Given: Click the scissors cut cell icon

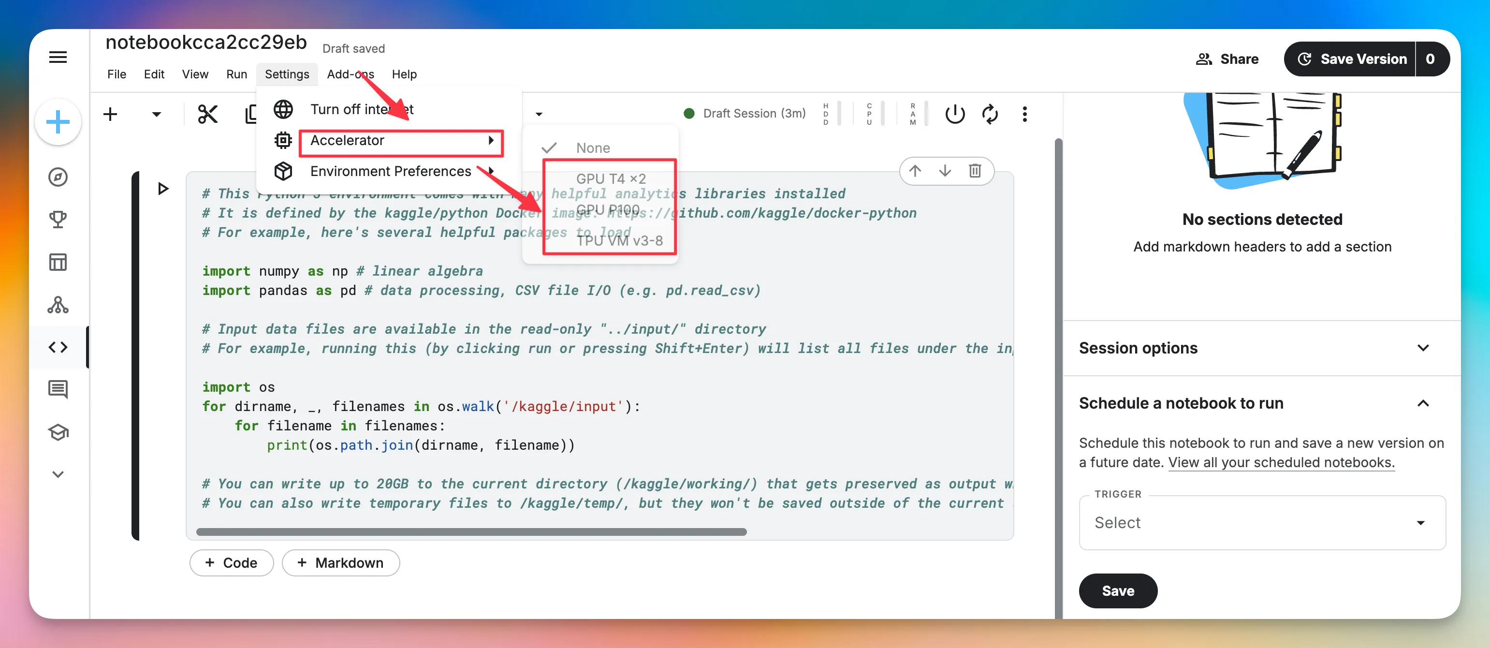Looking at the screenshot, I should 208,114.
